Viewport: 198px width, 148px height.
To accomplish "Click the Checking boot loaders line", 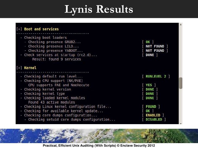I will point(44,37).
